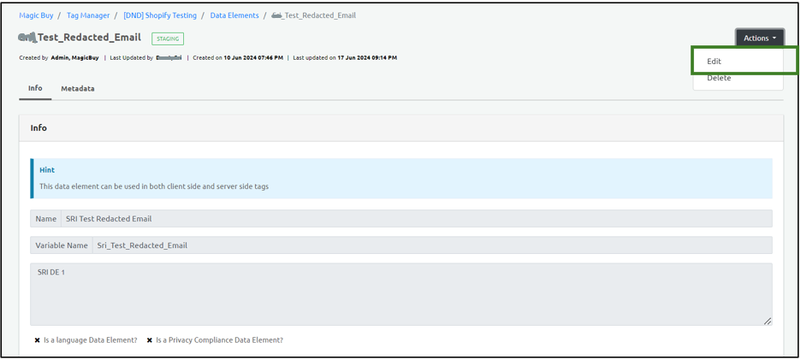Navigate to [DND] Shopify Testing breadcrumb
This screenshot has width=801, height=360.
tap(160, 15)
